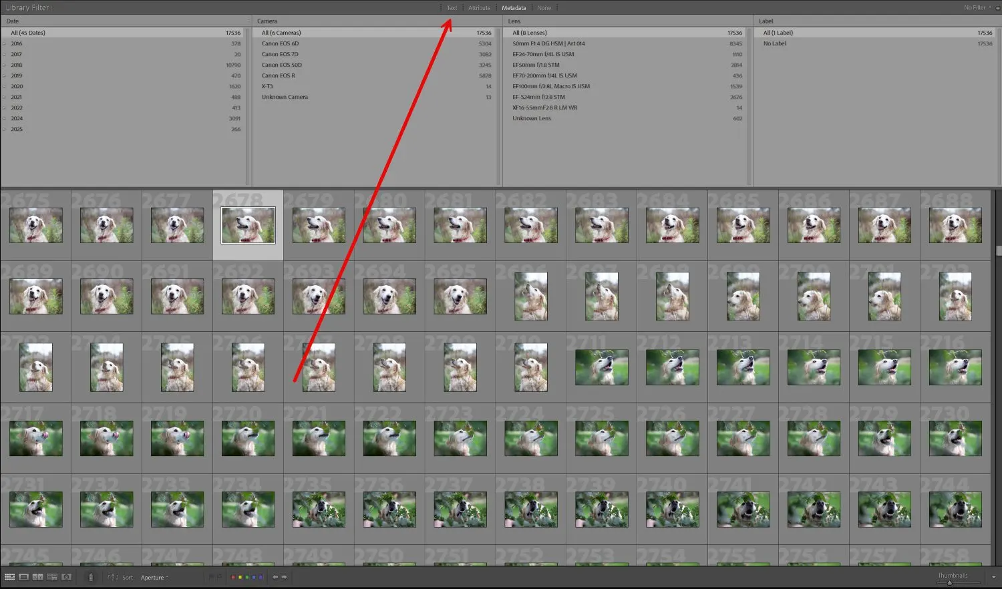
Task: Apply the red color label swatch
Action: point(234,576)
